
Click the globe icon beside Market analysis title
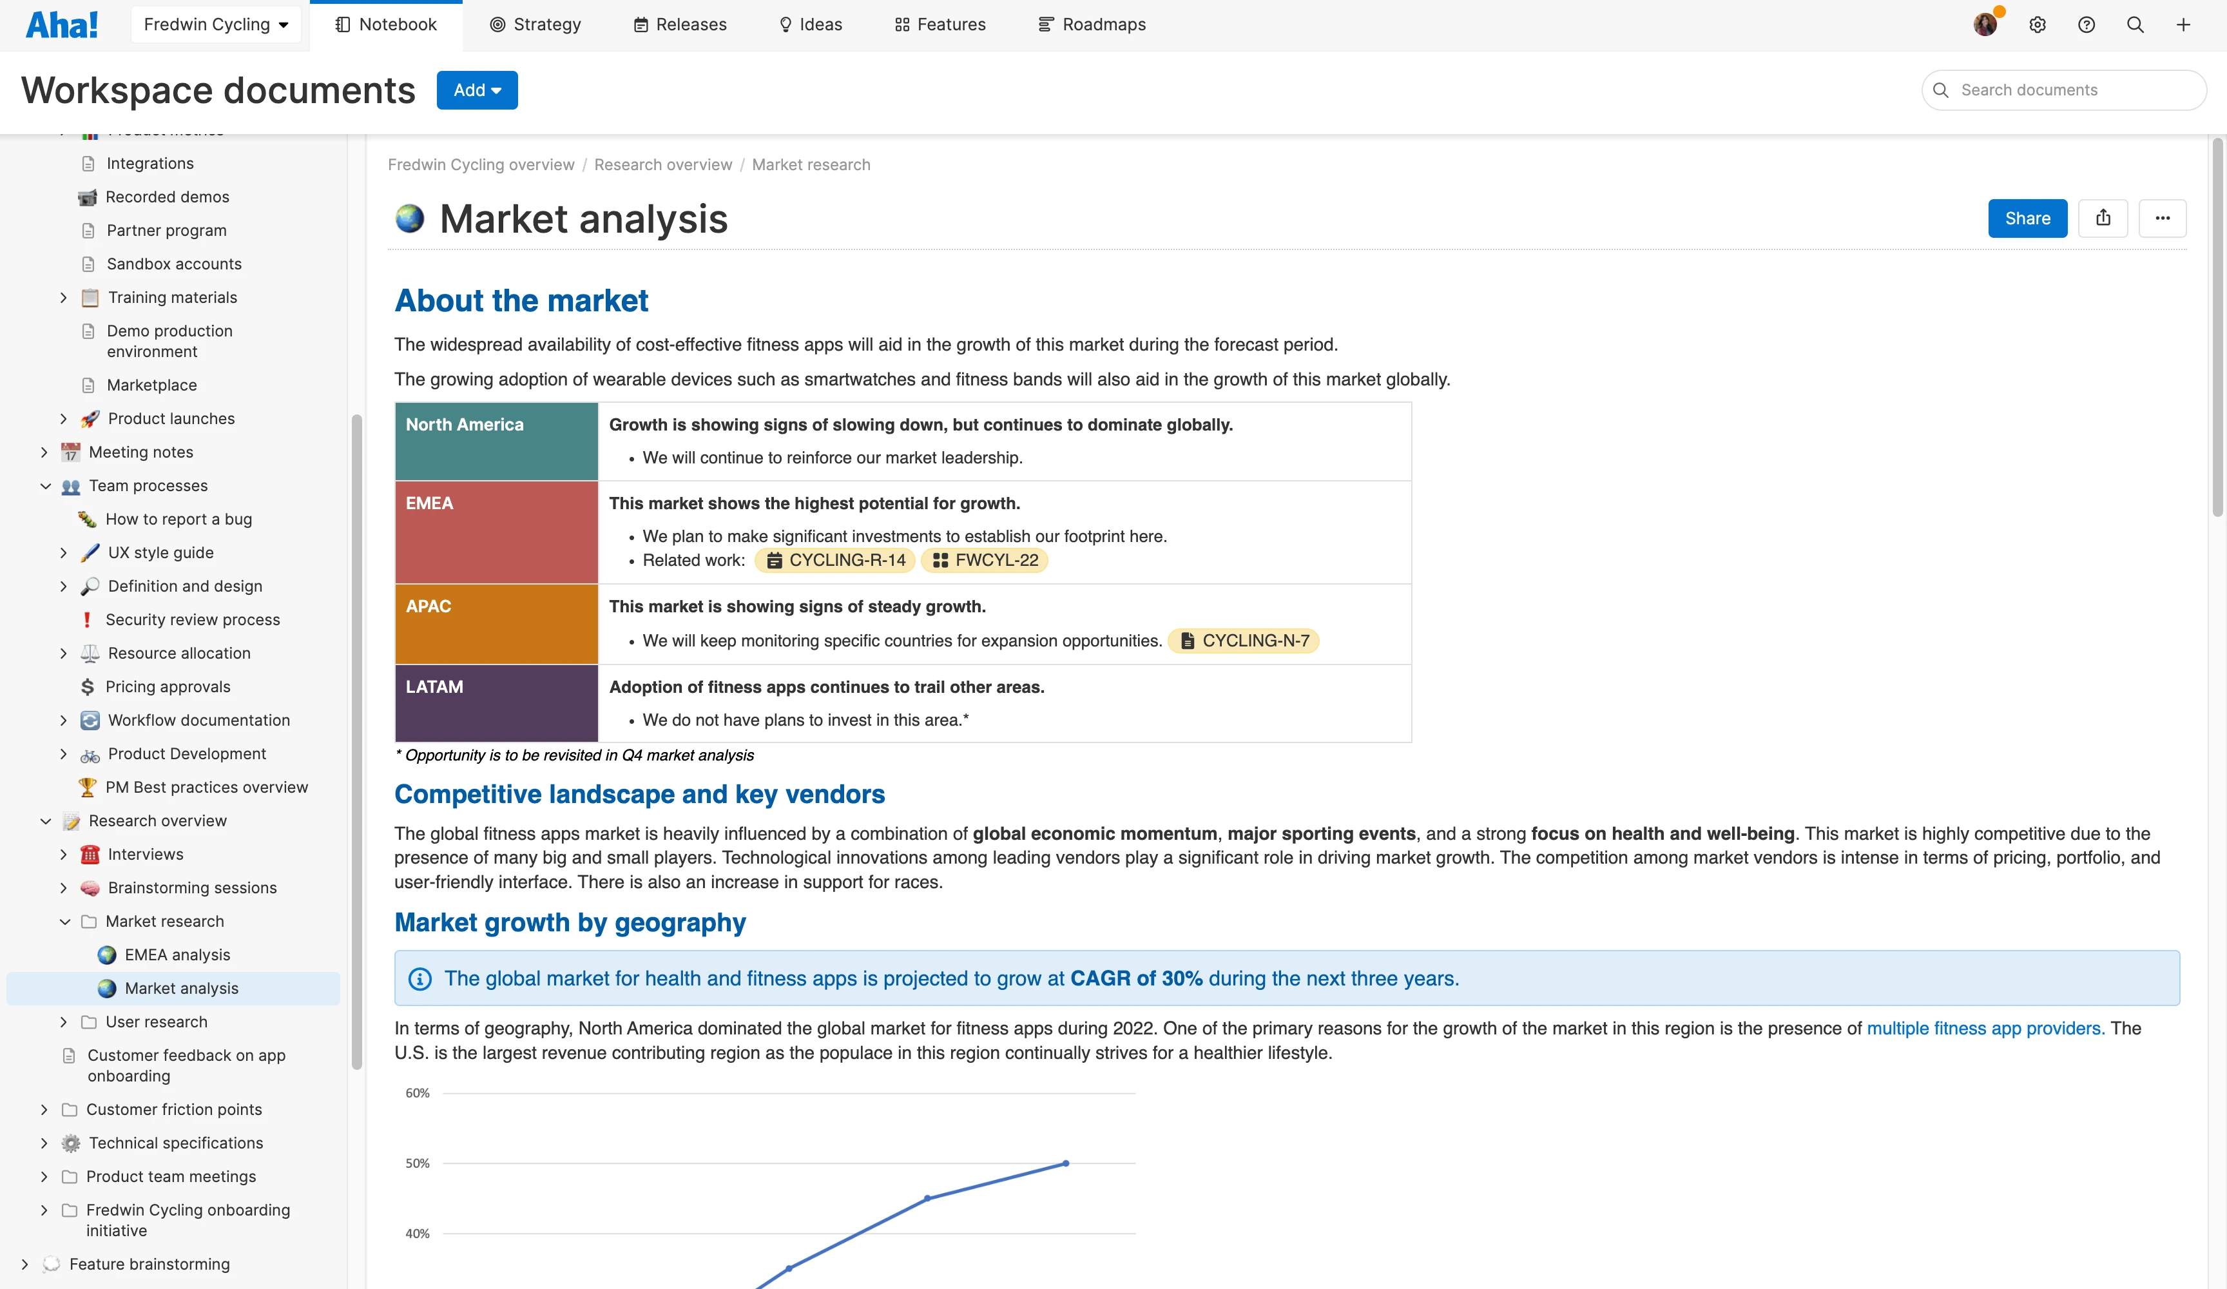pos(409,218)
